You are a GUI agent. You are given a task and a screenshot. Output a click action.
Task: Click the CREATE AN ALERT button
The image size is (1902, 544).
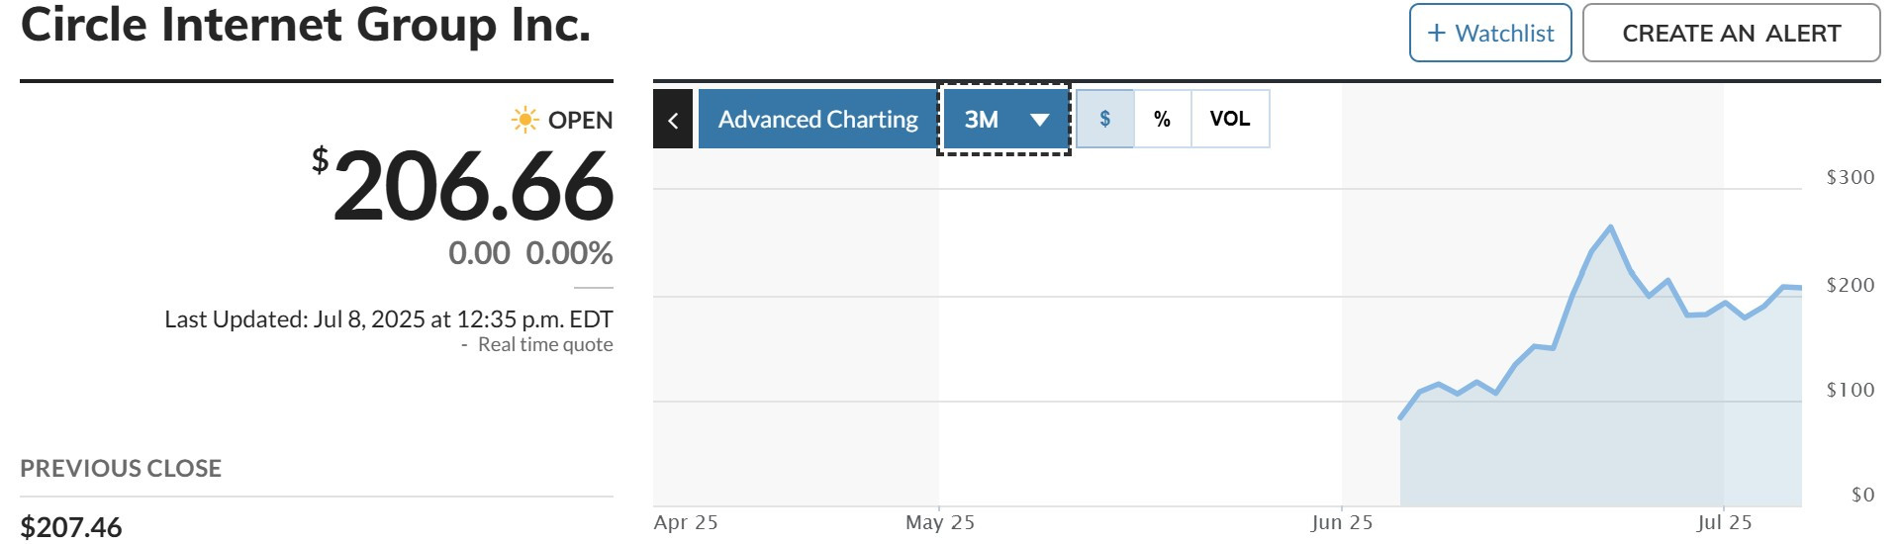[x=1732, y=33]
